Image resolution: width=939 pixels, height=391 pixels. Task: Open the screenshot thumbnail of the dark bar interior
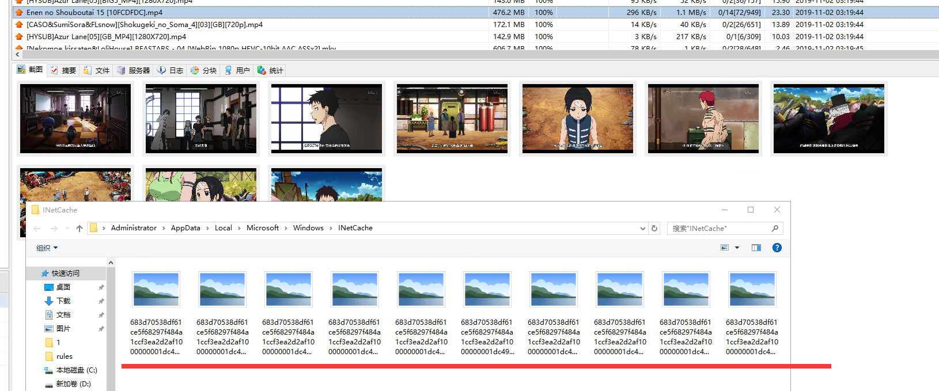coord(75,119)
